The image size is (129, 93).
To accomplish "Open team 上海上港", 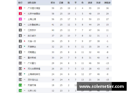I will pos(32,19).
